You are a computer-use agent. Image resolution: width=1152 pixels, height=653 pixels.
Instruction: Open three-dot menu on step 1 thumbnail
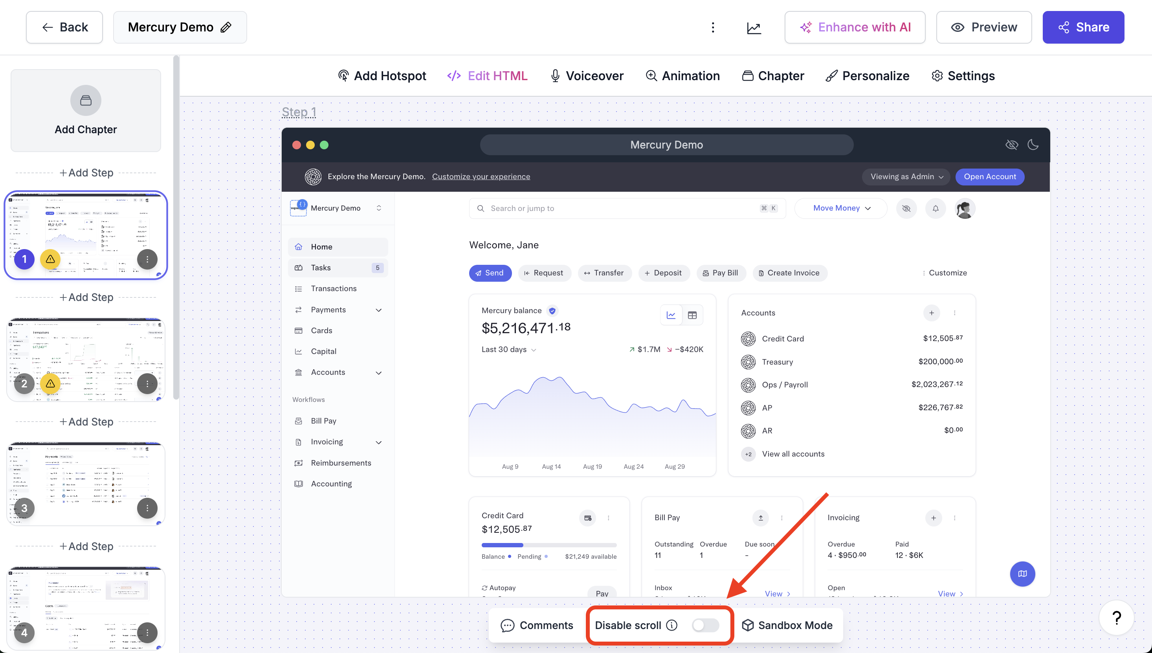pyautogui.click(x=147, y=259)
